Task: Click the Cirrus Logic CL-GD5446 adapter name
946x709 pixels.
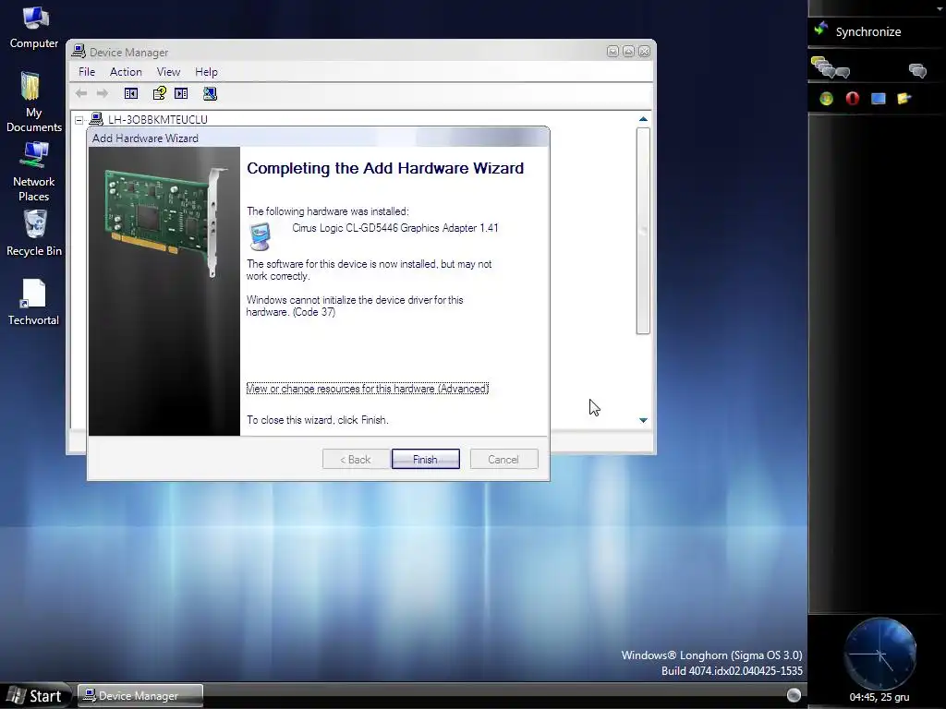Action: click(395, 228)
